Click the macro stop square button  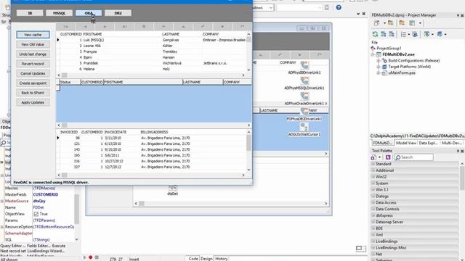tap(97, 257)
